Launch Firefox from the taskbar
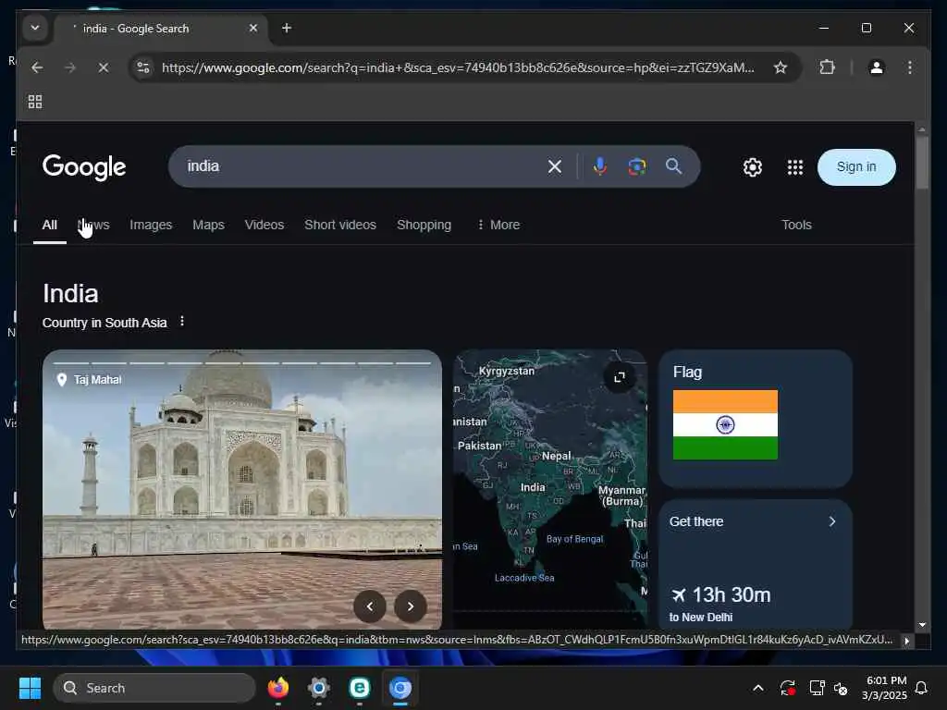This screenshot has height=710, width=947. coord(278,688)
